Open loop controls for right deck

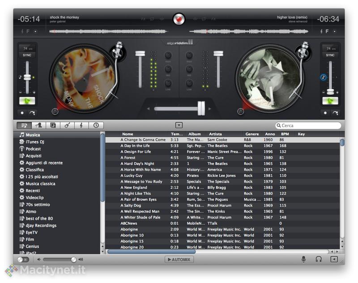[x=204, y=19]
